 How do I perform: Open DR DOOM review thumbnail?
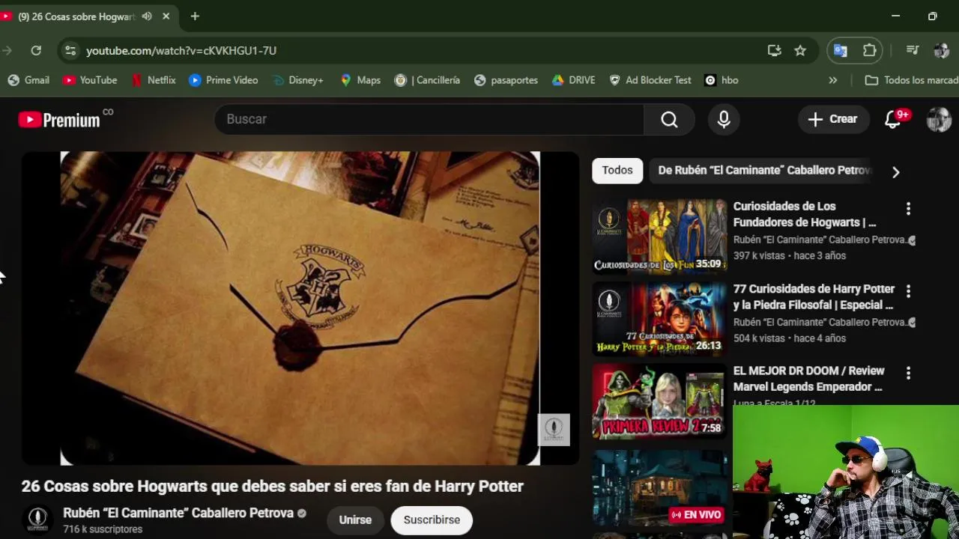pos(659,401)
